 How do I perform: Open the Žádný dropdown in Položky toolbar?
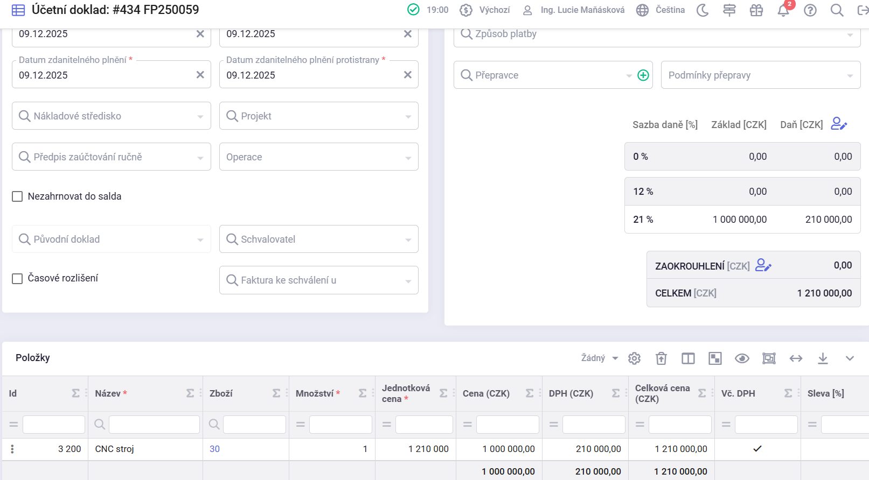599,358
